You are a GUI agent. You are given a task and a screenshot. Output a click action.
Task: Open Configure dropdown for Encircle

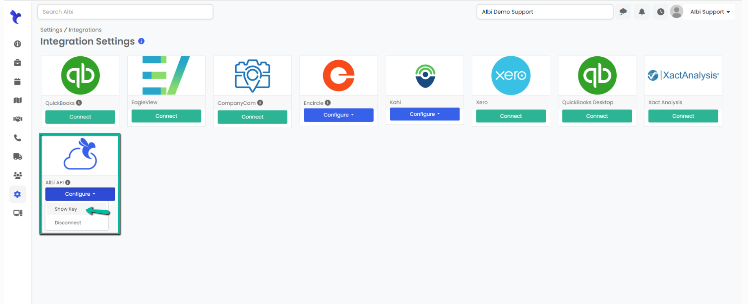coord(339,115)
